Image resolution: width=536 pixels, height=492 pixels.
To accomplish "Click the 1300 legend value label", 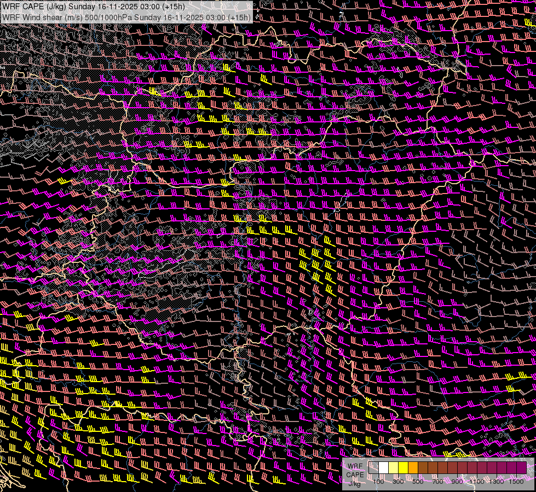I will tap(497, 482).
